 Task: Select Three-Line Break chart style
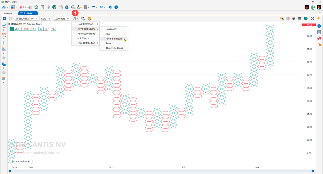[114, 48]
